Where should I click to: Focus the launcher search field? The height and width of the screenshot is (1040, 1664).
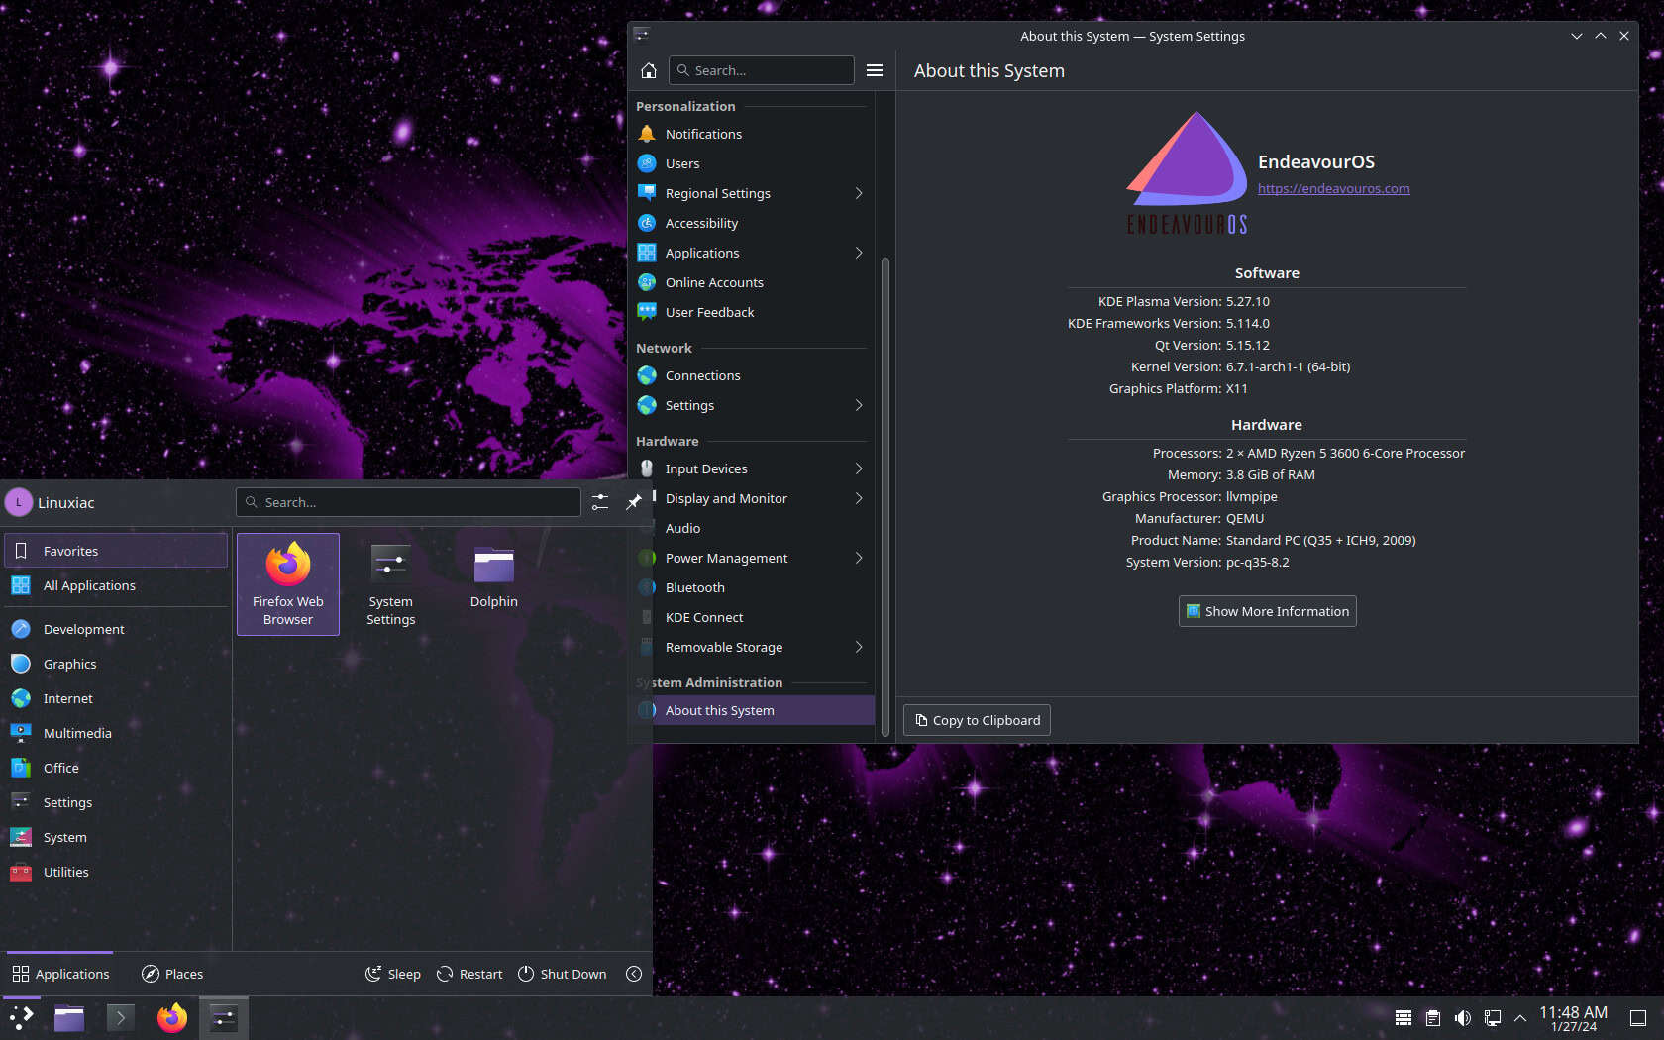[x=408, y=502]
